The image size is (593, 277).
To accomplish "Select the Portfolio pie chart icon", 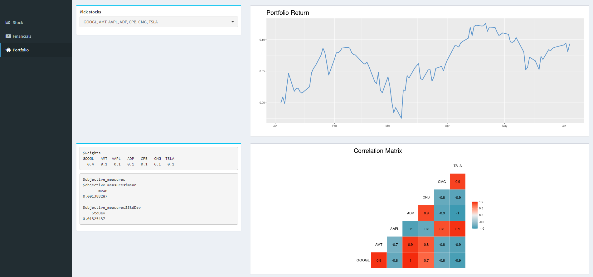I will [x=7, y=50].
